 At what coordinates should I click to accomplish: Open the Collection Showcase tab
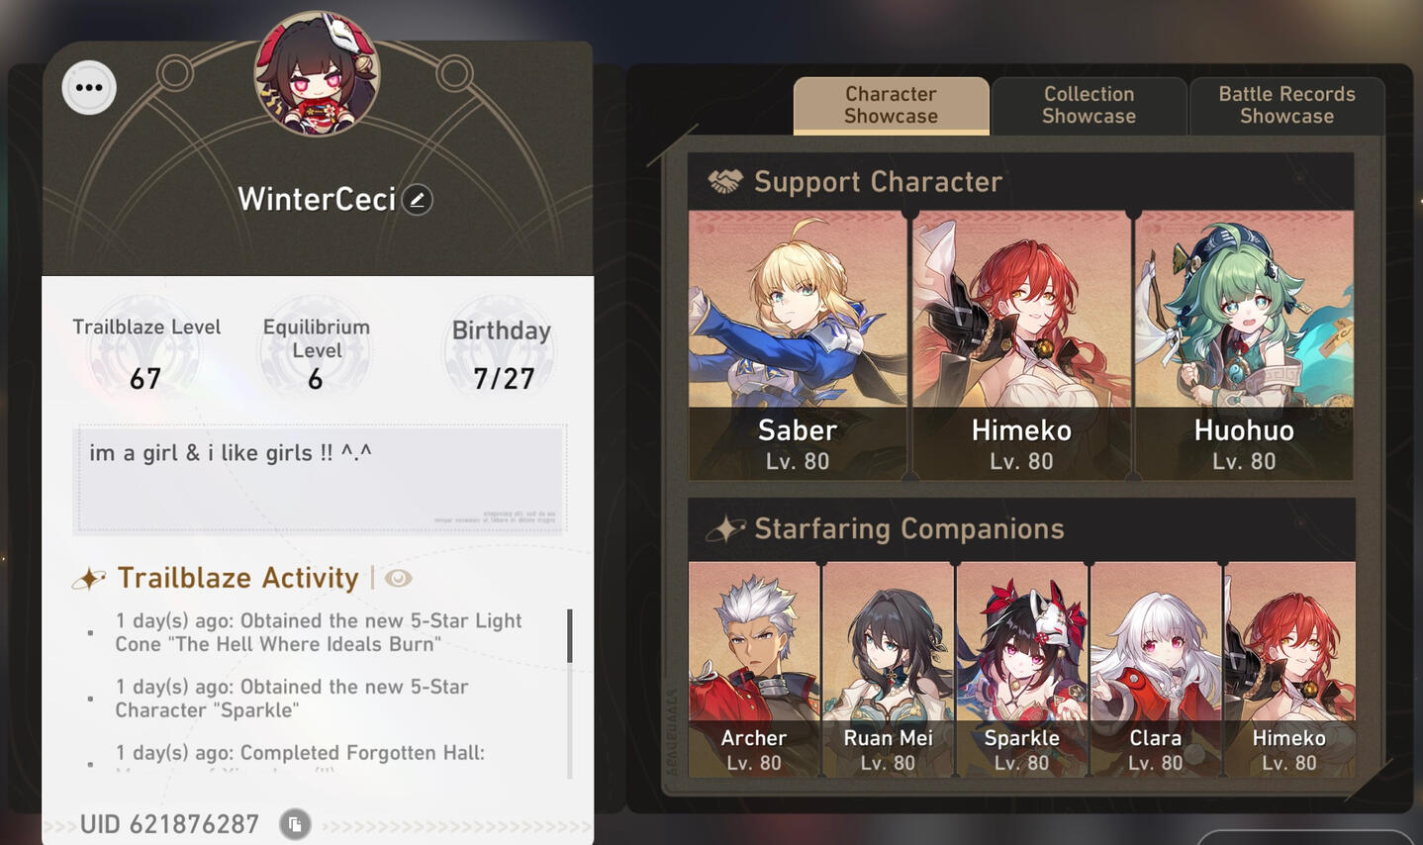point(1089,105)
